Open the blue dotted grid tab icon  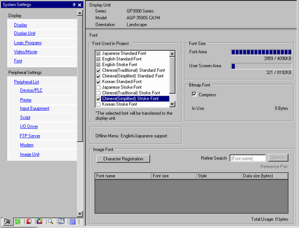72,221
